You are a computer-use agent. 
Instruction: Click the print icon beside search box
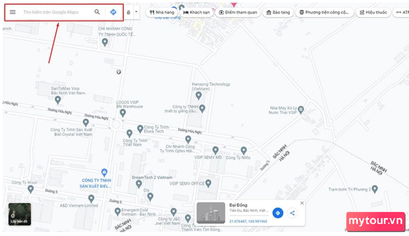(129, 12)
